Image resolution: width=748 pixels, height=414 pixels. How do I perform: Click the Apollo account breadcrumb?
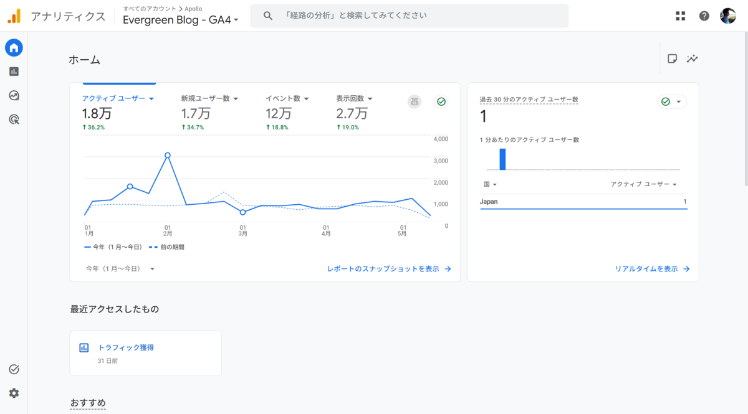pyautogui.click(x=194, y=9)
